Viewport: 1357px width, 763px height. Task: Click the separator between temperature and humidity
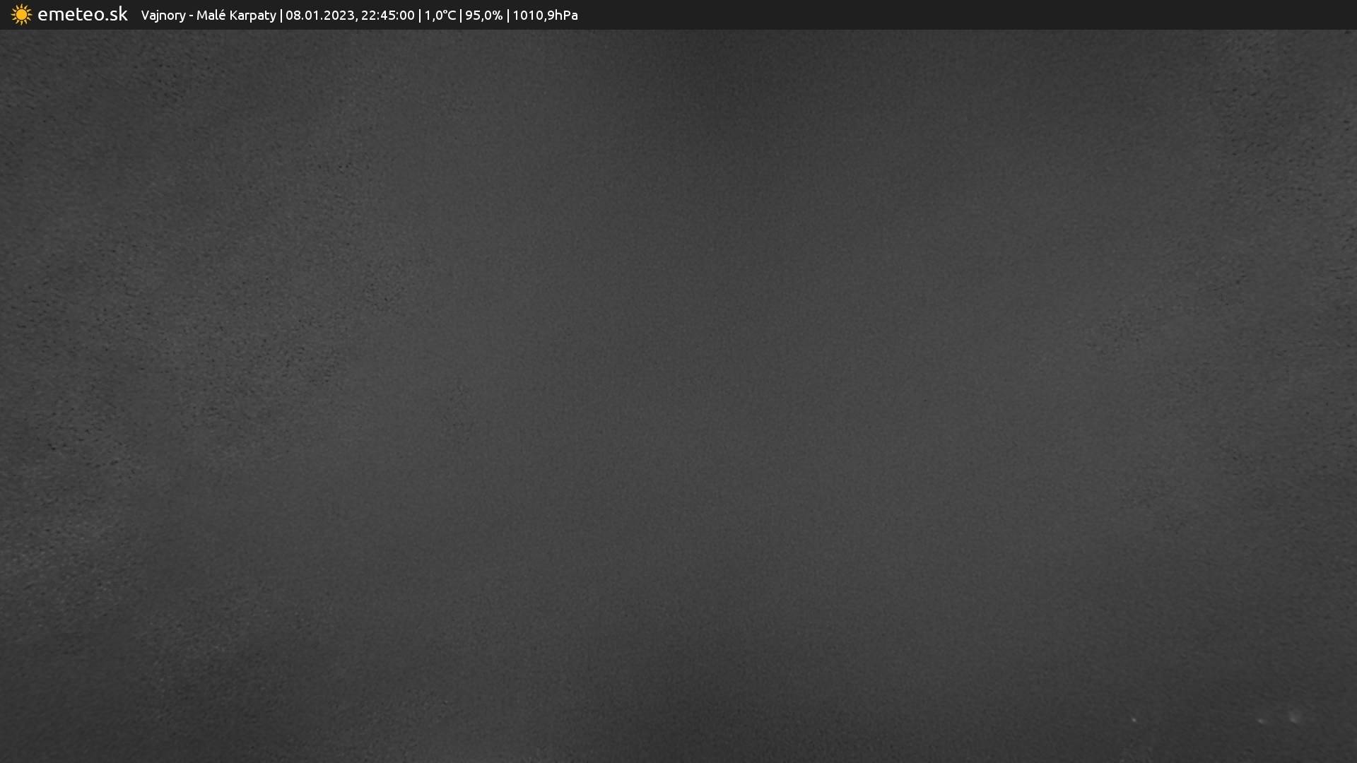point(460,16)
